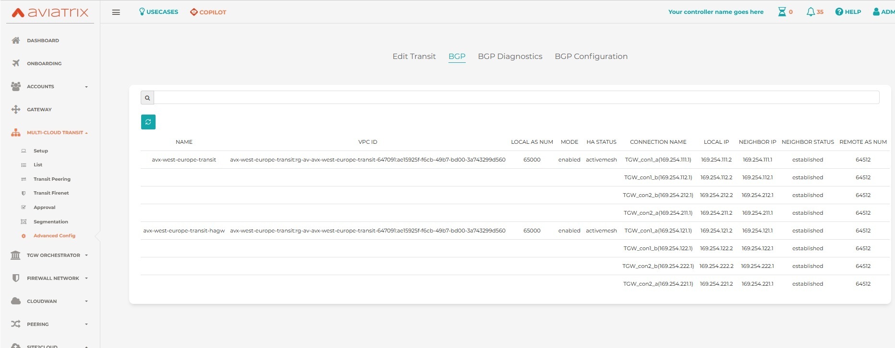Click the Transit Peering arrows icon
The width and height of the screenshot is (895, 348).
coord(24,179)
